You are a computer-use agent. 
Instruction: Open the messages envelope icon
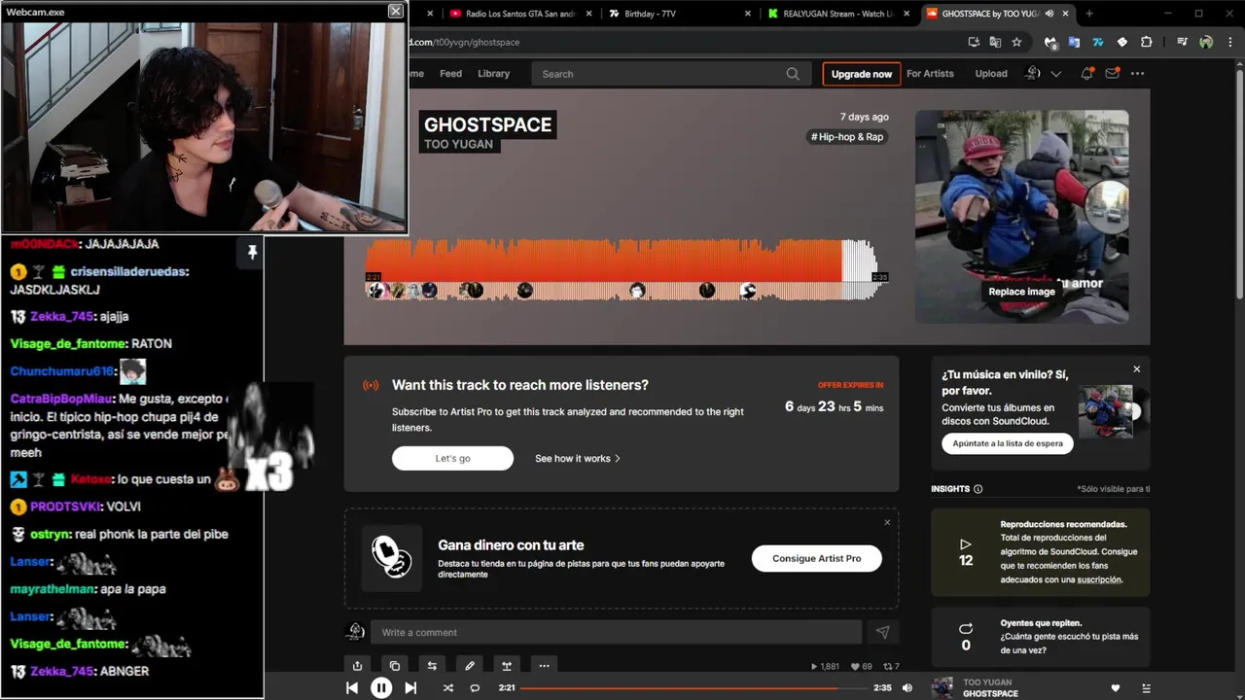click(1112, 74)
